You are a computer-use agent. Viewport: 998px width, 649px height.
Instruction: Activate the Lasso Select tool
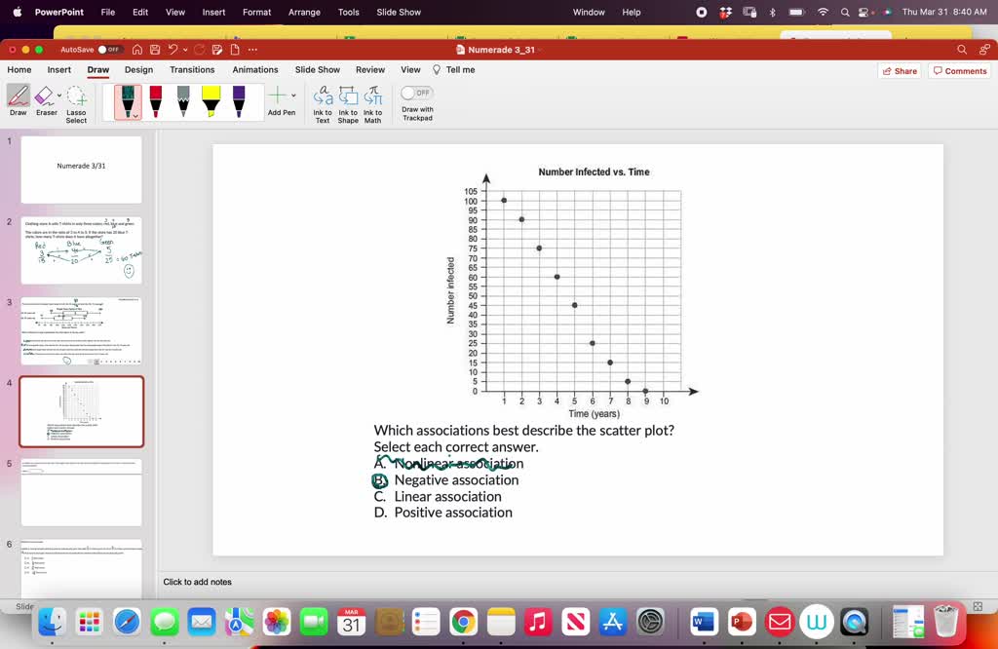click(x=77, y=100)
